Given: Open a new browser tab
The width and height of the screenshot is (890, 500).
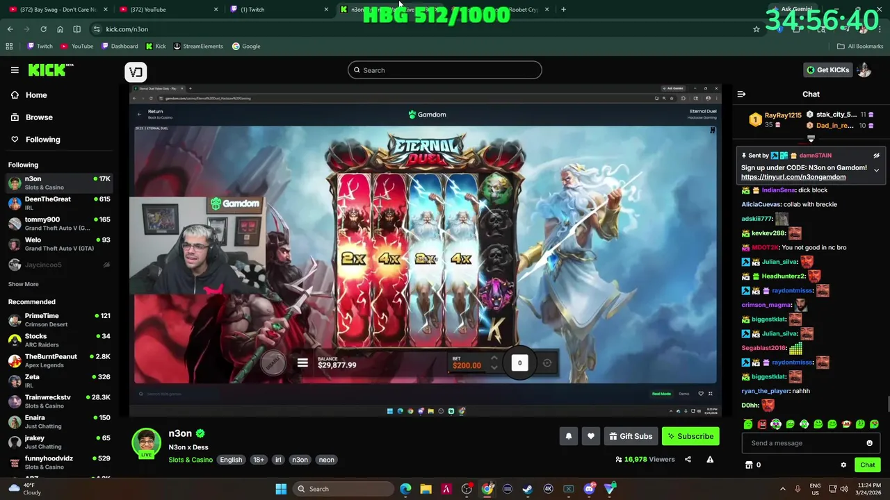Looking at the screenshot, I should coord(563,10).
